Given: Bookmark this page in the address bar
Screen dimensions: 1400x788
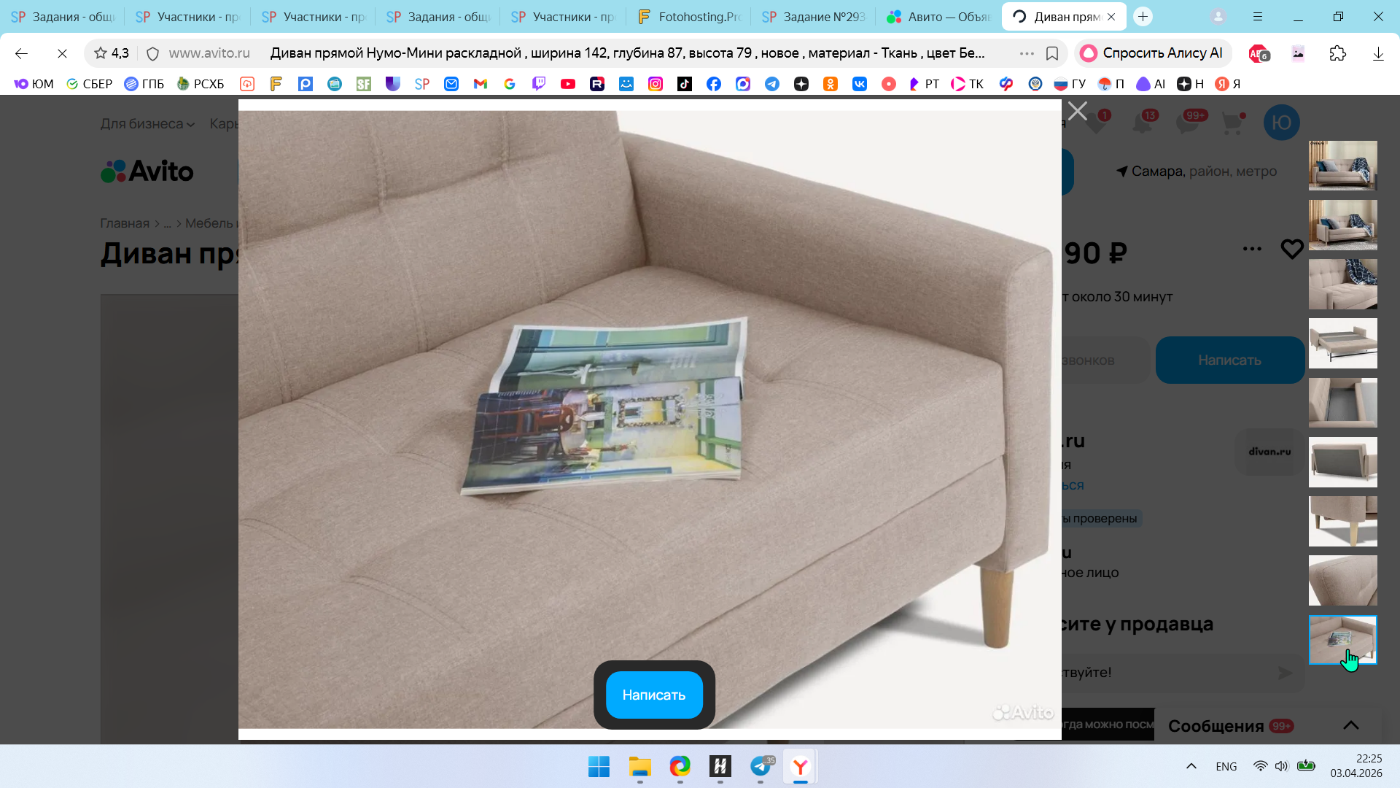Looking at the screenshot, I should pyautogui.click(x=1052, y=53).
